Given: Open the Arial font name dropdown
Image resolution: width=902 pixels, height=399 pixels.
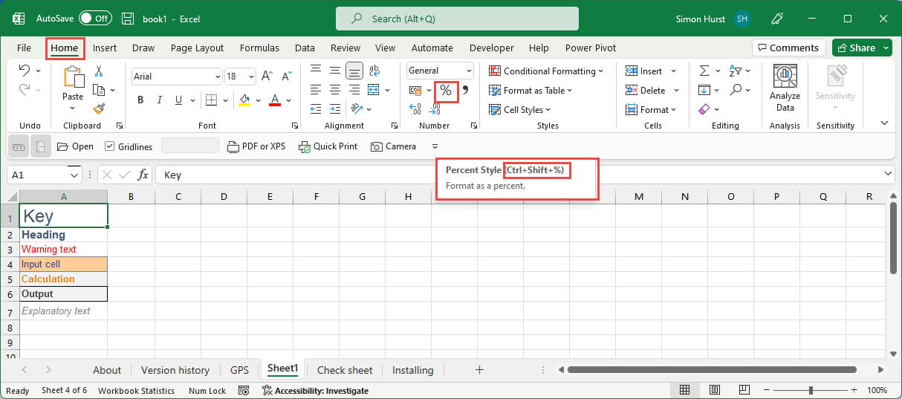Looking at the screenshot, I should (x=217, y=77).
